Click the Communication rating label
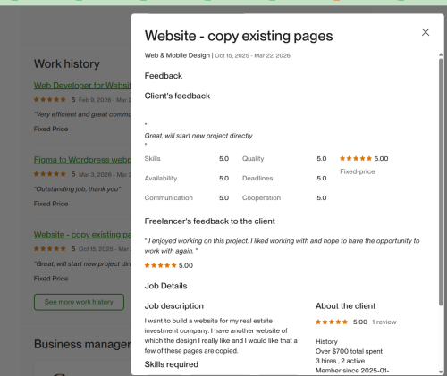This screenshot has width=447, height=376. click(169, 198)
